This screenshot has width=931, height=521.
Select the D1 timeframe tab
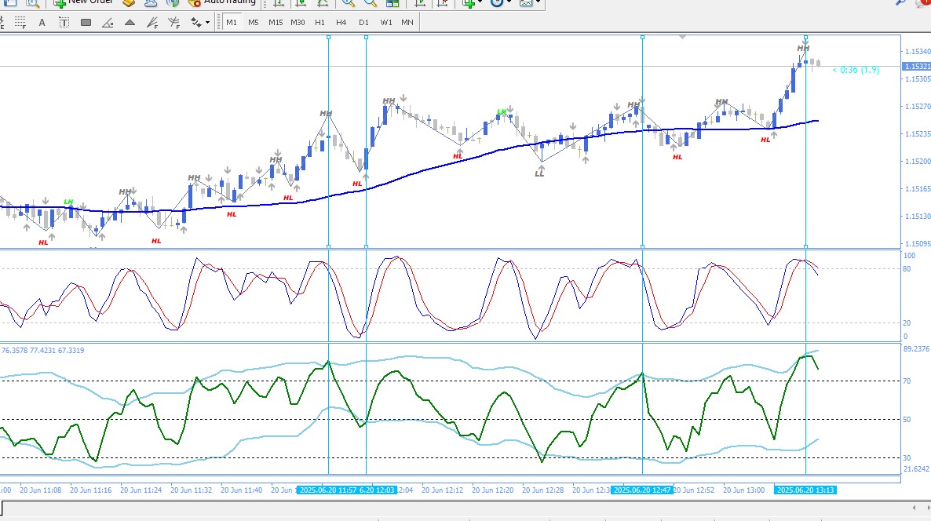pos(363,23)
